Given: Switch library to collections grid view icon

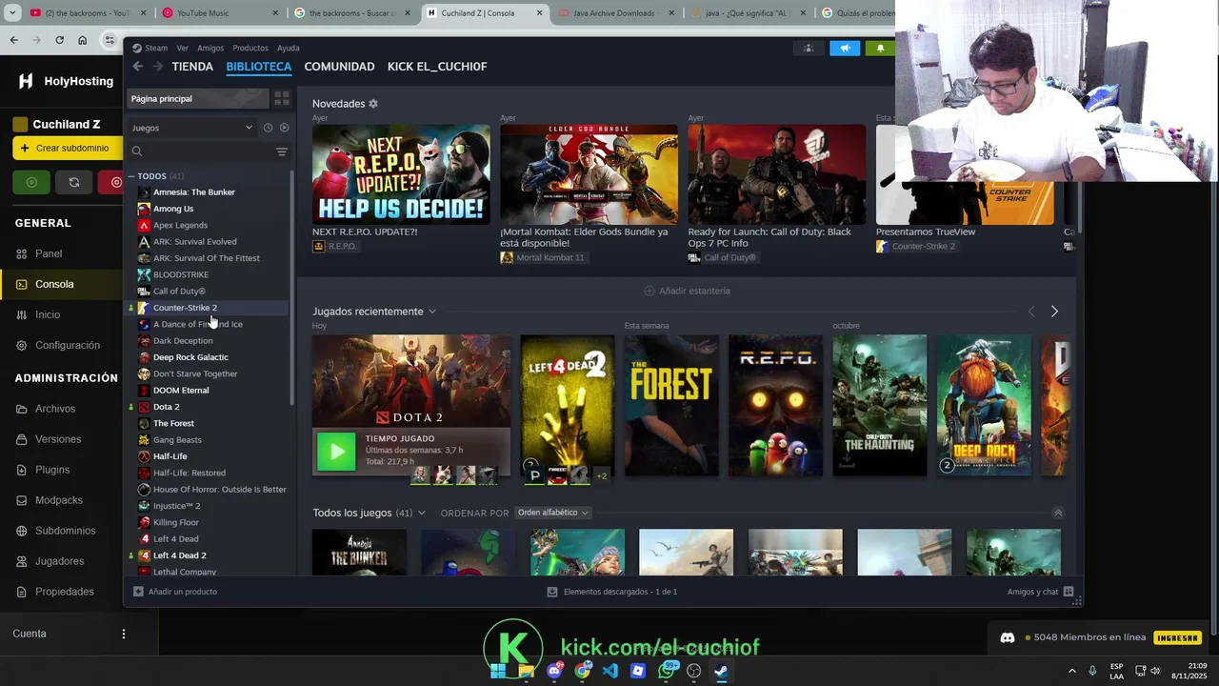Looking at the screenshot, I should coord(281,98).
